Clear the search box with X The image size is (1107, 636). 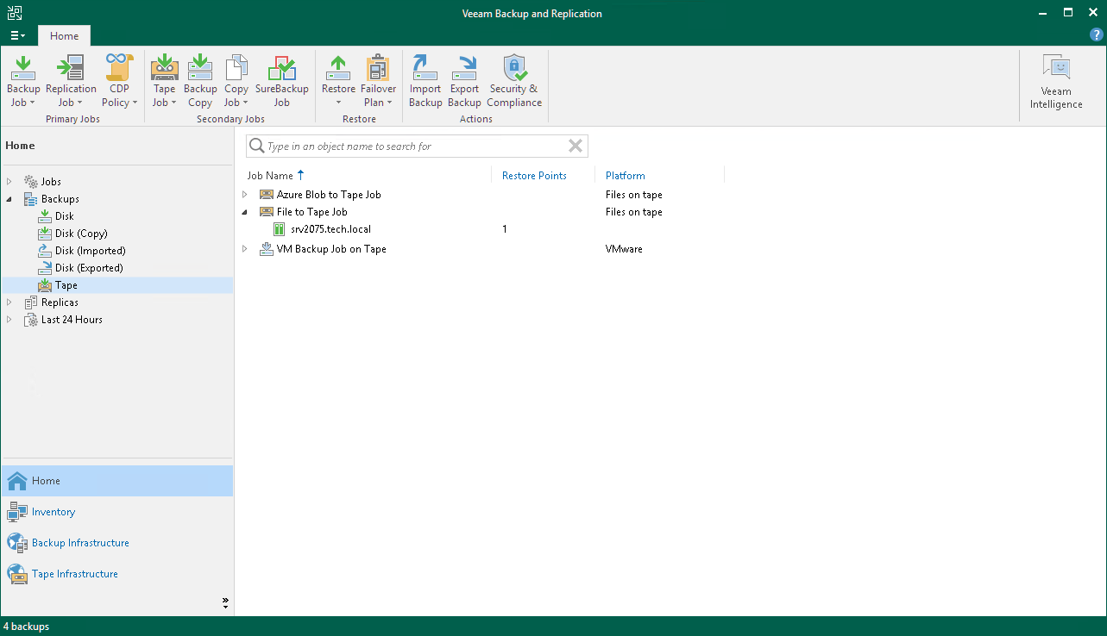[x=576, y=147]
